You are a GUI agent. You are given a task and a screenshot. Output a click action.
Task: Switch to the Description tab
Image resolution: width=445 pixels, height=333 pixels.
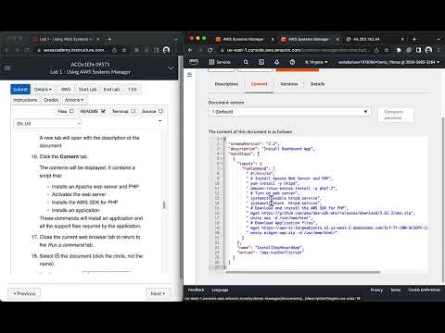226,84
